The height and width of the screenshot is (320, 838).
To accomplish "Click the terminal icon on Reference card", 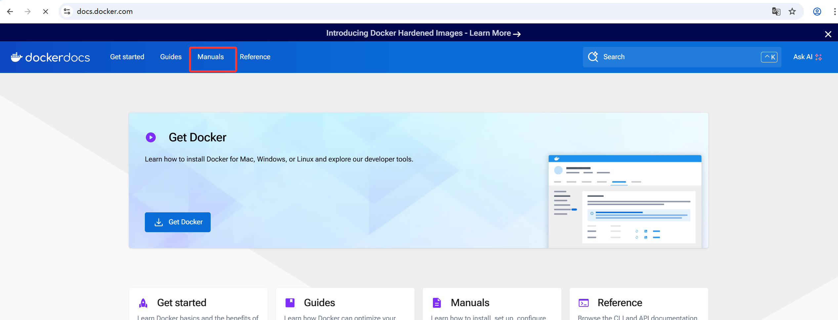I will click(584, 303).
